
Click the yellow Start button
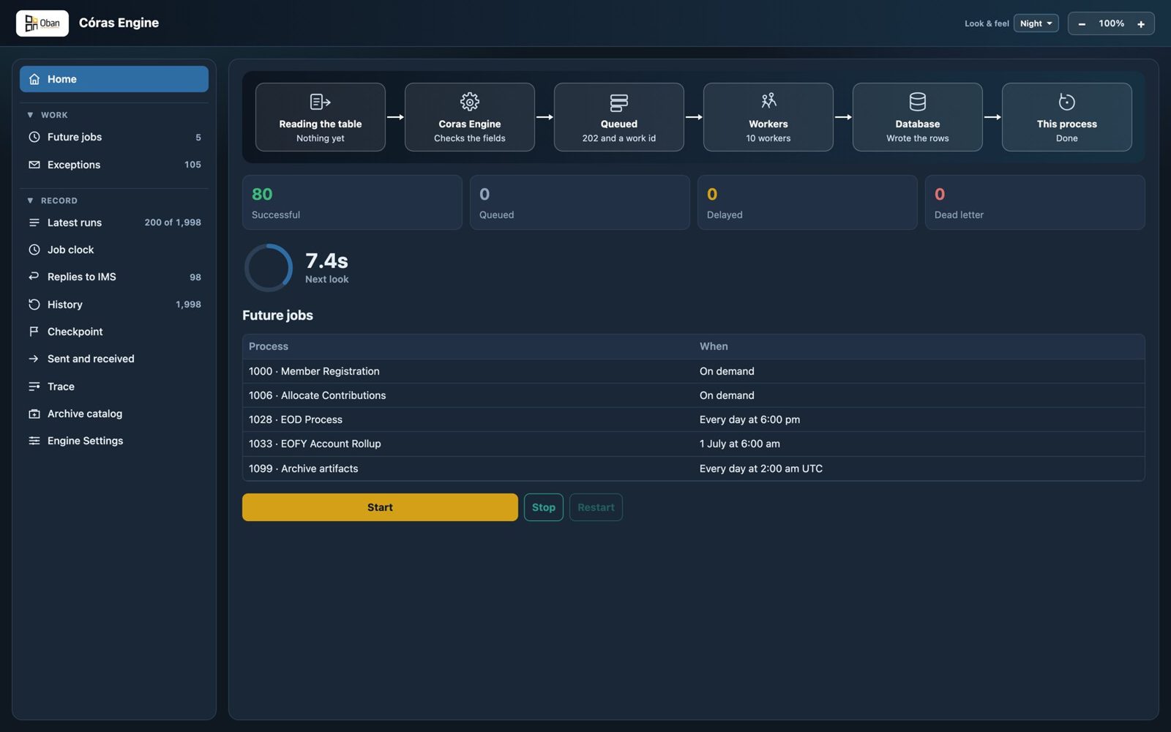(x=380, y=507)
